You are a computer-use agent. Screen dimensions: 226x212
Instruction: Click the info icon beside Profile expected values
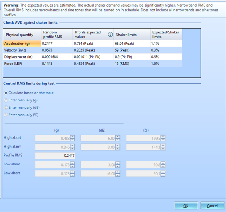coord(110,35)
